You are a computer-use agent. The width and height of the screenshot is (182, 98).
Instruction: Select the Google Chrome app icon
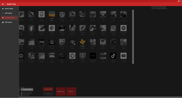tap(52, 28)
